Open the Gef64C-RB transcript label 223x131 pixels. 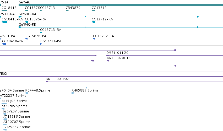(27, 25)
